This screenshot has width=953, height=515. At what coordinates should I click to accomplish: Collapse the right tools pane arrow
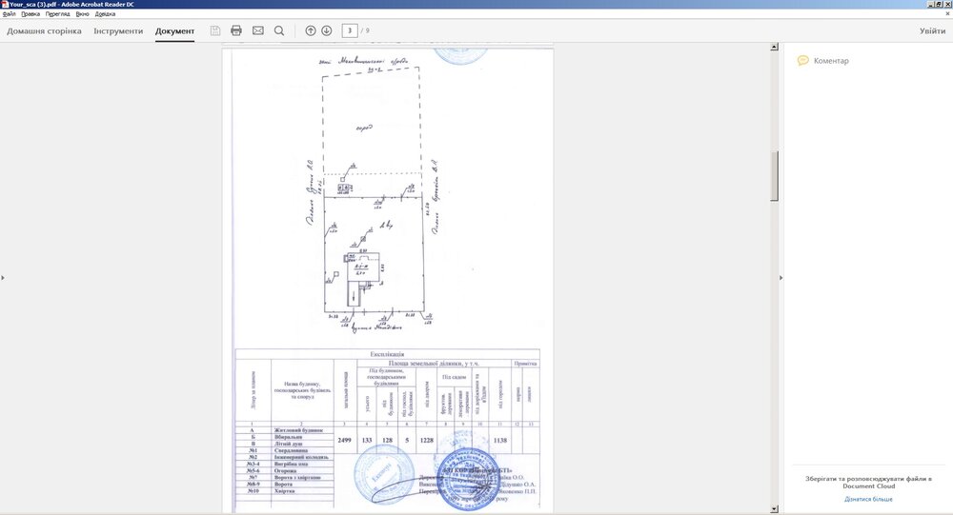781,277
